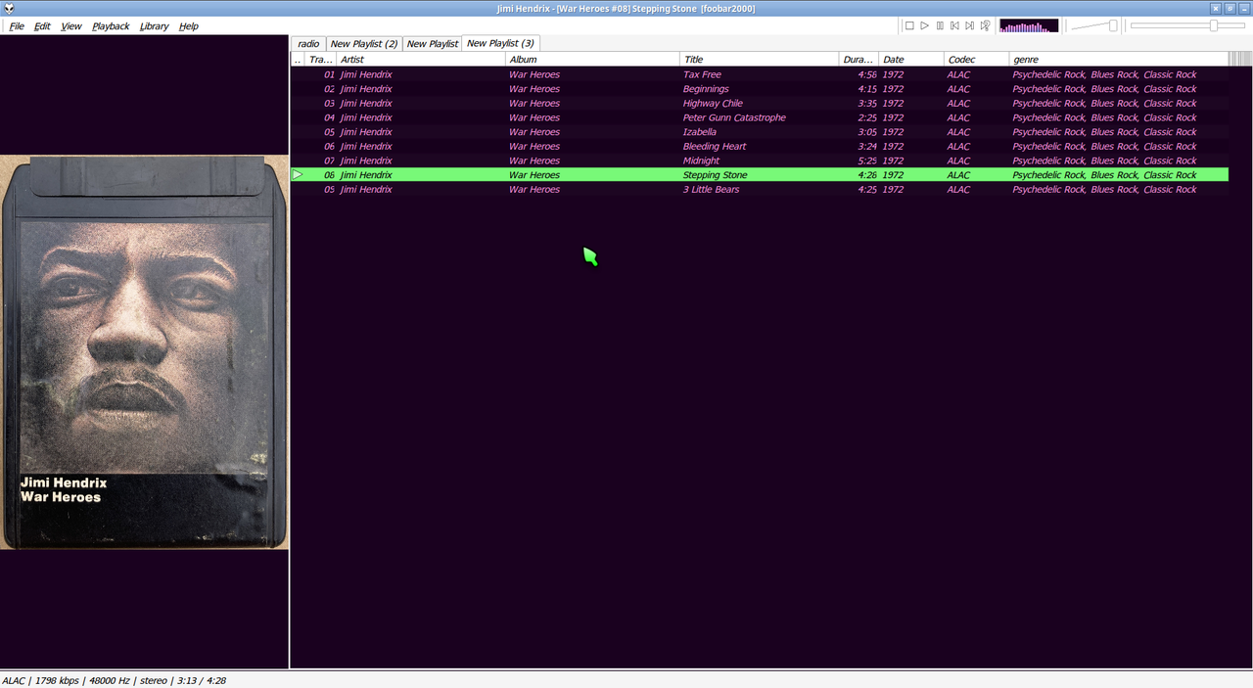Viewport: 1253px width, 688px height.
Task: Select the Tax Free track row
Action: tap(760, 74)
